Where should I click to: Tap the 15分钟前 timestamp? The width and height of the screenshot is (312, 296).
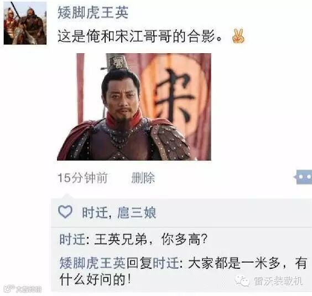tap(82, 177)
